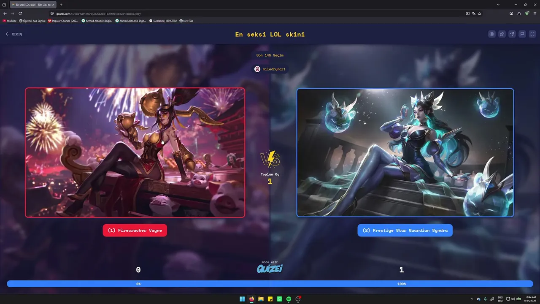Open the volume control in the tray
540x304 pixels.
513,299
